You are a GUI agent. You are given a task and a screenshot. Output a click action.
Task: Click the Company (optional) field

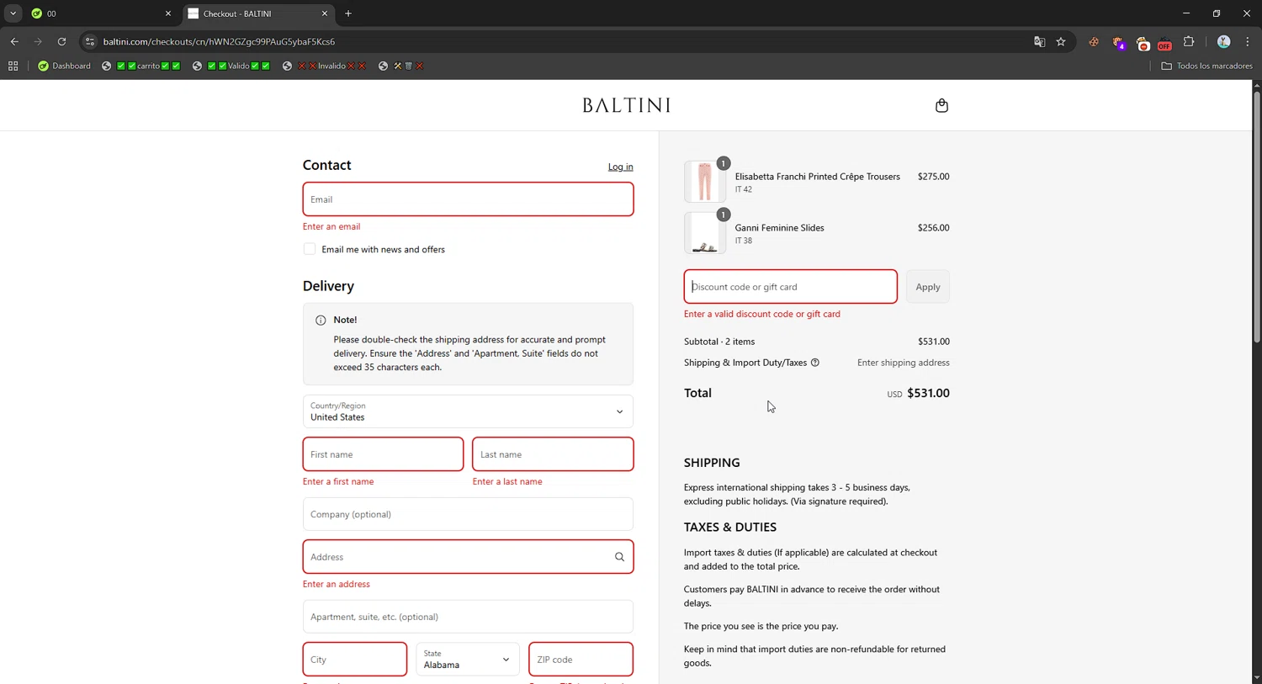468,514
